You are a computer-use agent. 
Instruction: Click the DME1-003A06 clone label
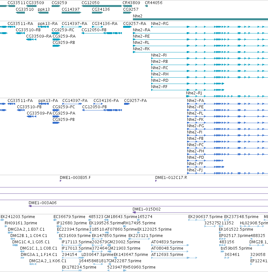tap(43, 203)
